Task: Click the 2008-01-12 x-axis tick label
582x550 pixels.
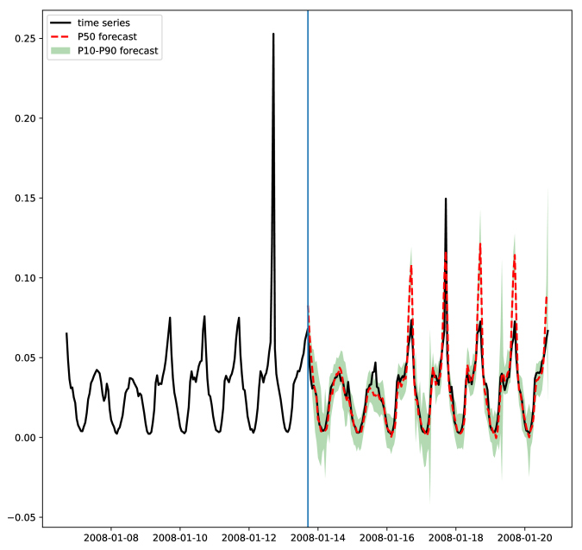Action: point(249,538)
